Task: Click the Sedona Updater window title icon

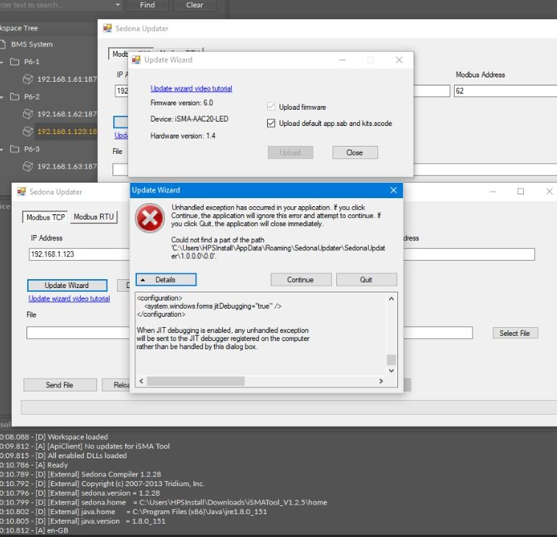Action: click(21, 192)
